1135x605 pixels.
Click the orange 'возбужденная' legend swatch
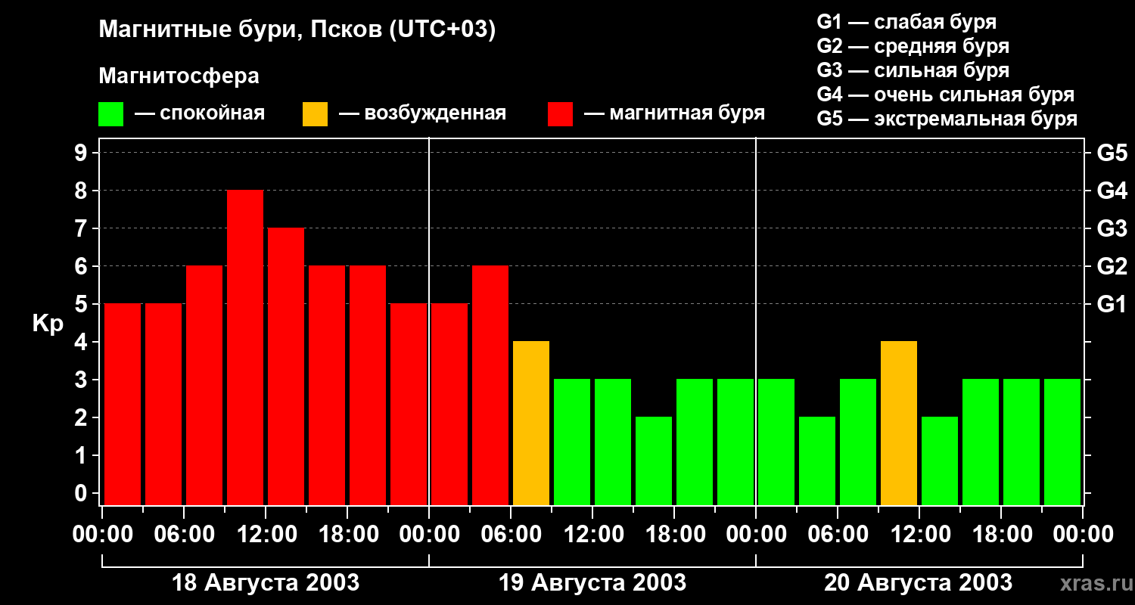(x=315, y=114)
